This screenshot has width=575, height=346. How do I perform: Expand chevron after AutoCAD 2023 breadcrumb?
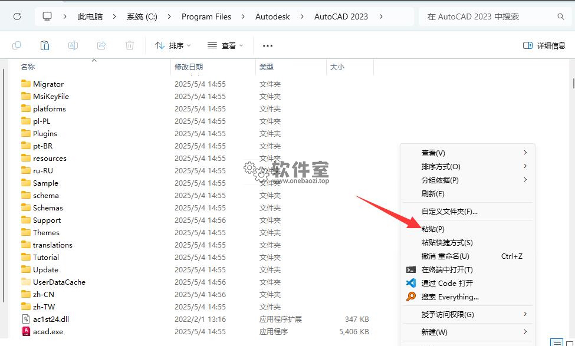pyautogui.click(x=381, y=17)
